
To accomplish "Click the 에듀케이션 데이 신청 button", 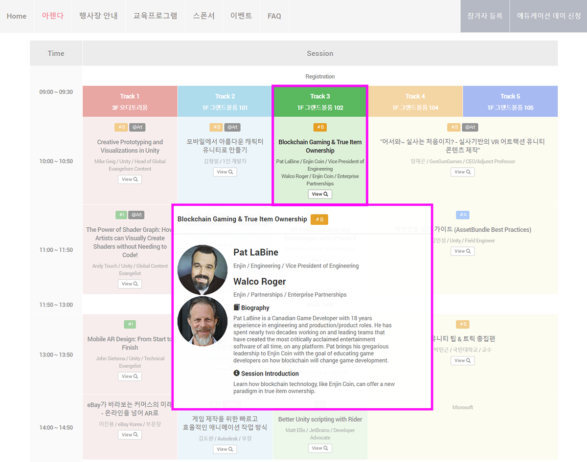I will click(x=549, y=16).
